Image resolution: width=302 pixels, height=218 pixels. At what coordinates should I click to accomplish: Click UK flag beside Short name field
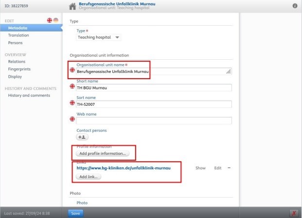(x=72, y=86)
